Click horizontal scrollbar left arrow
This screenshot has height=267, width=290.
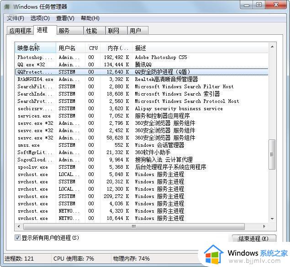click(19, 226)
